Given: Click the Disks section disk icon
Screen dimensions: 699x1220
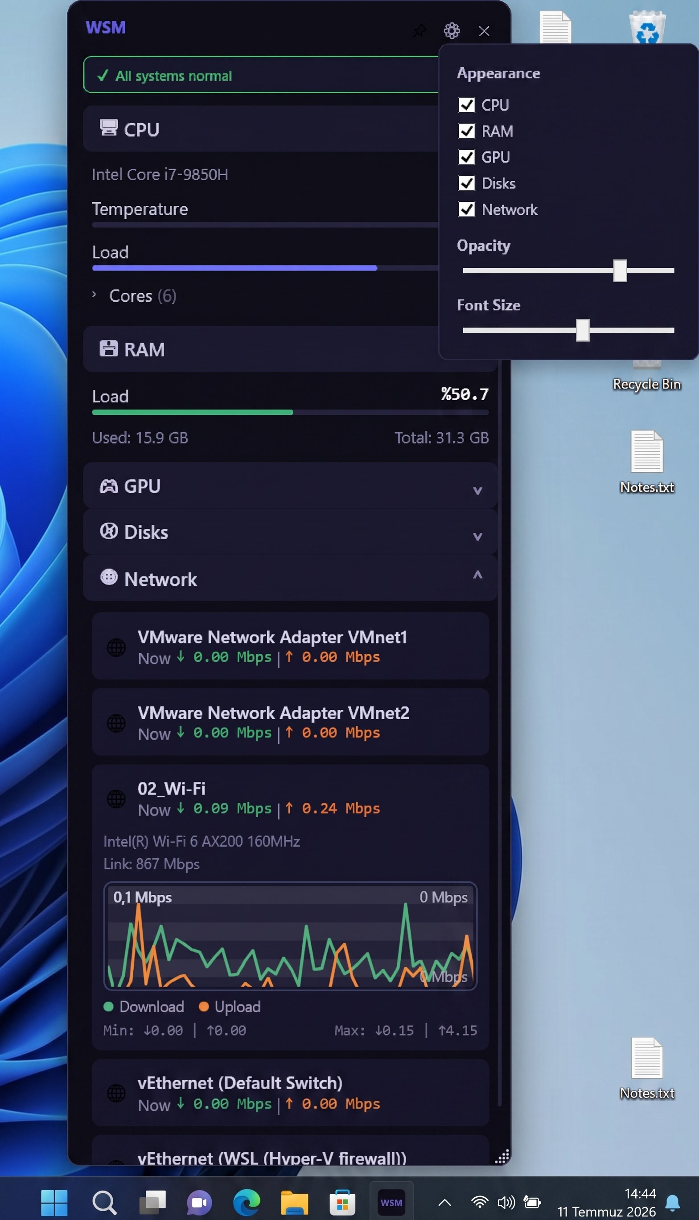Looking at the screenshot, I should [108, 531].
